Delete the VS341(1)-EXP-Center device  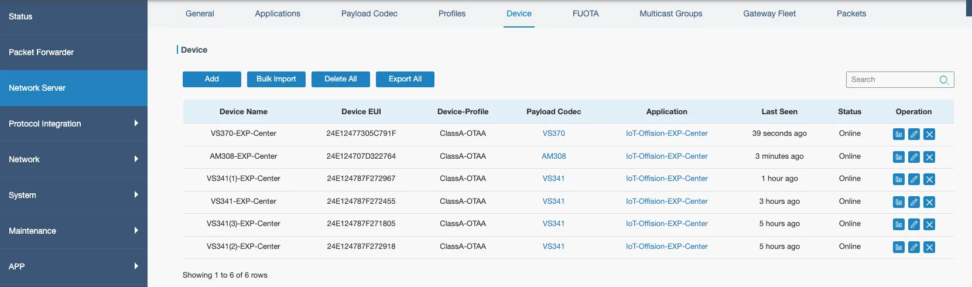click(x=929, y=179)
